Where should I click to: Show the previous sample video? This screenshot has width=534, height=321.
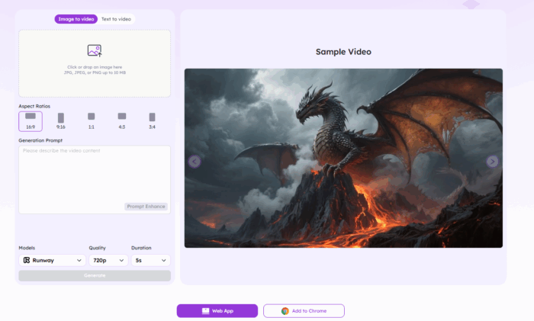click(195, 162)
